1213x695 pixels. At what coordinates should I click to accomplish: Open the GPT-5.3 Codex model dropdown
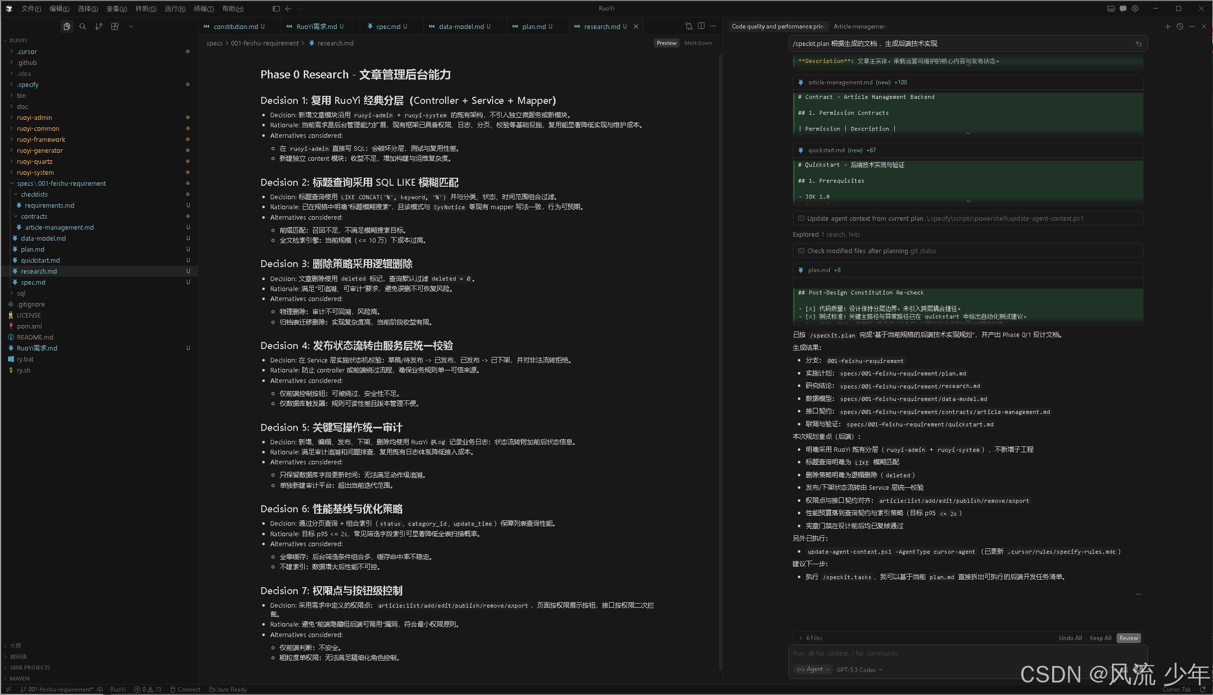pos(859,670)
